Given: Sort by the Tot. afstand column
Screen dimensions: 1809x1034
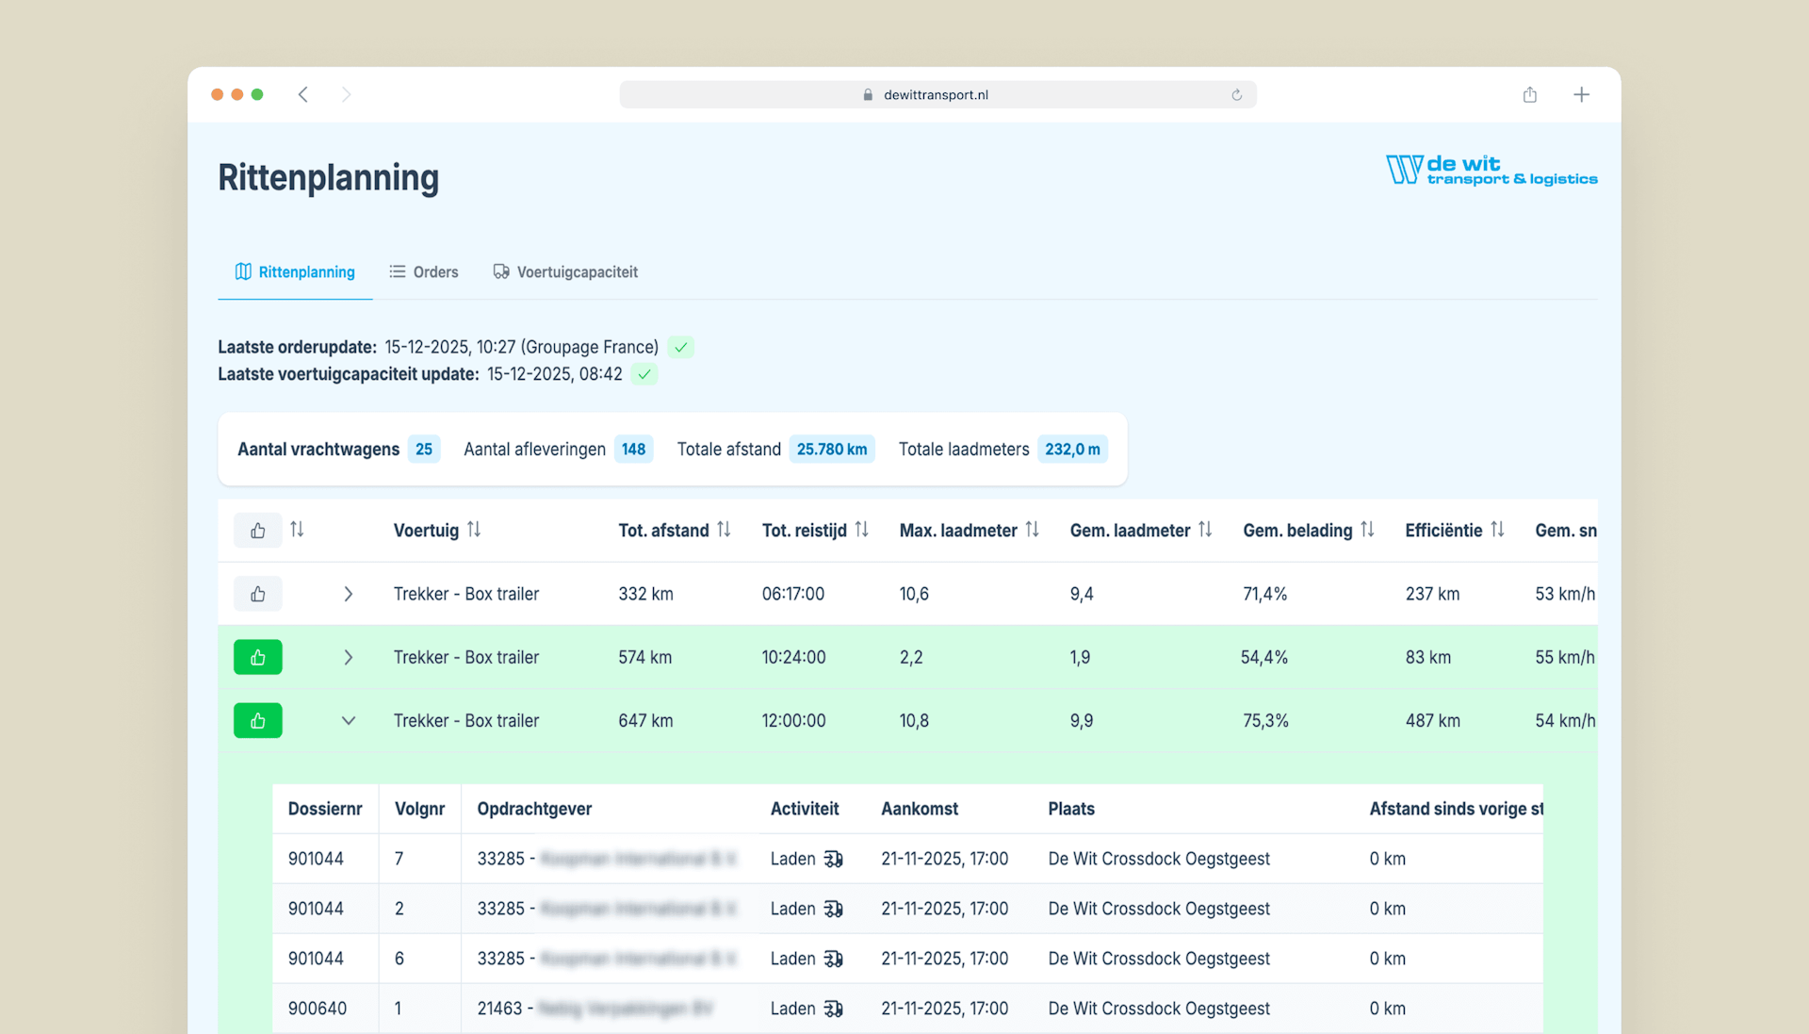Looking at the screenshot, I should click(724, 530).
